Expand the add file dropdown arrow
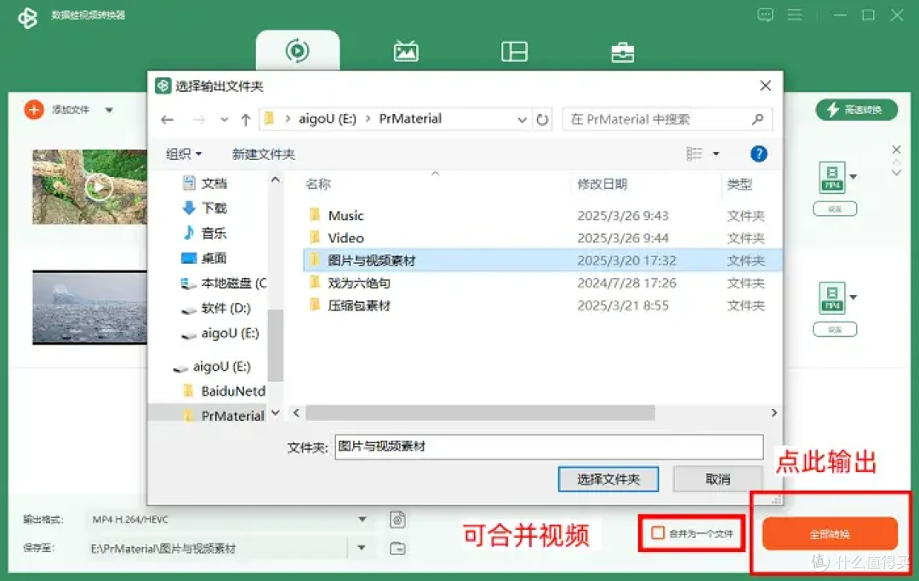Image resolution: width=919 pixels, height=581 pixels. pyautogui.click(x=109, y=110)
